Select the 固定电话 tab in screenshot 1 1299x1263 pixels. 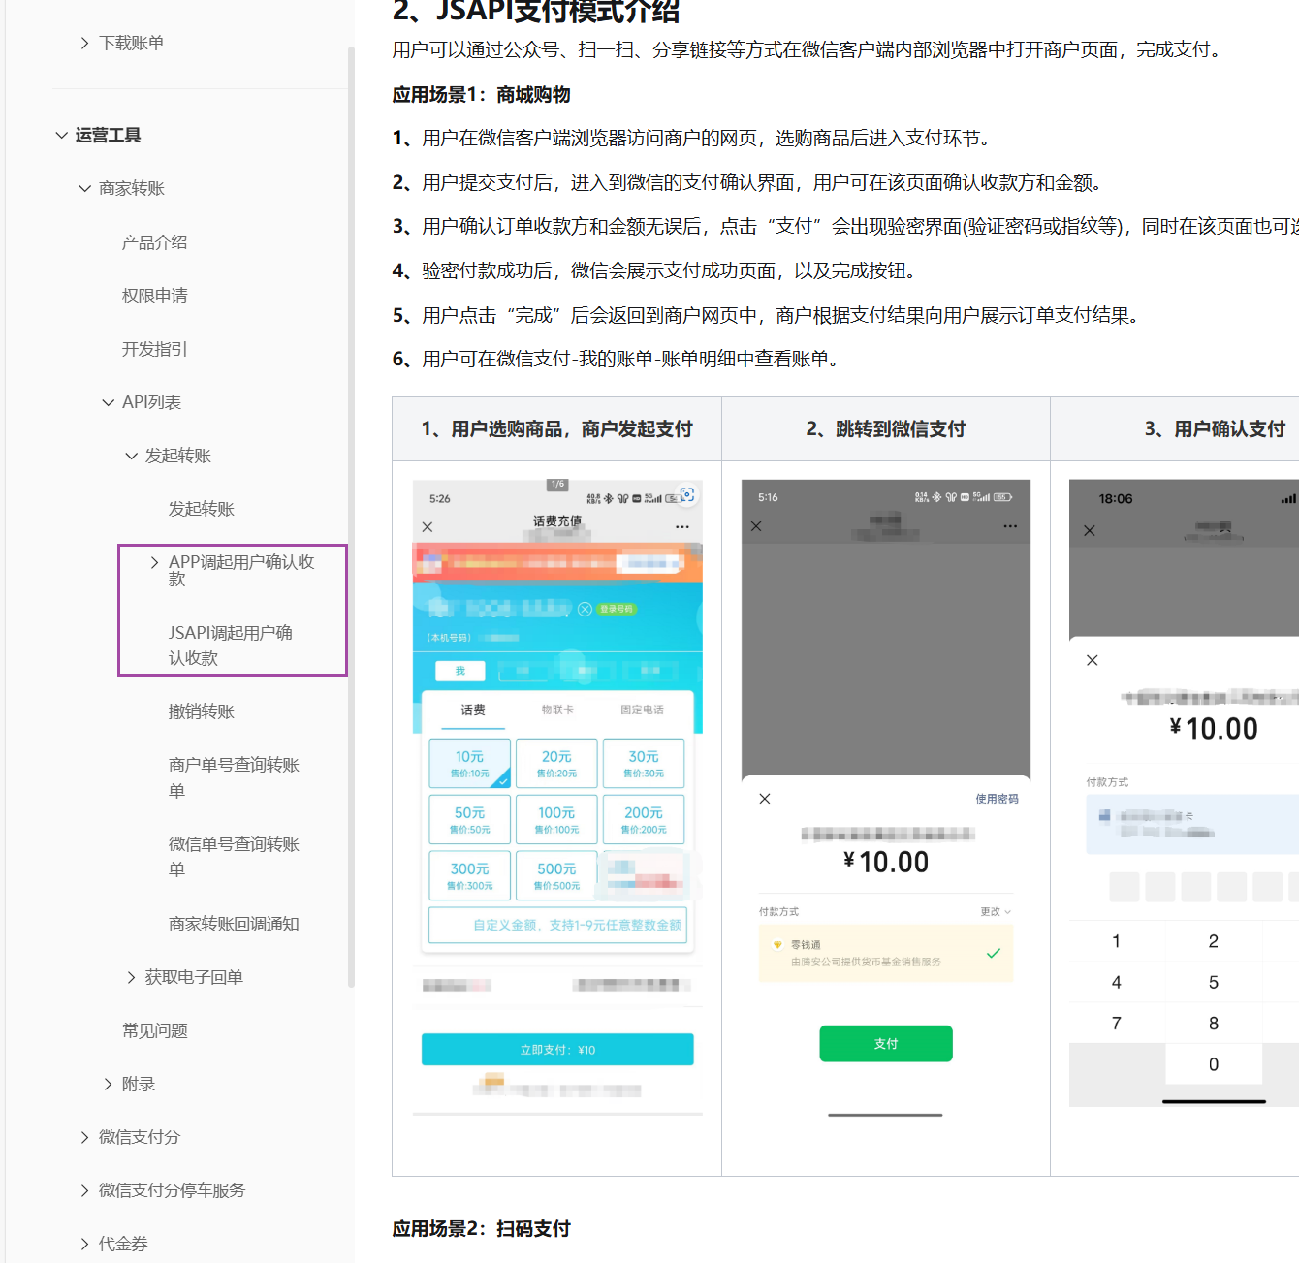pyautogui.click(x=642, y=710)
